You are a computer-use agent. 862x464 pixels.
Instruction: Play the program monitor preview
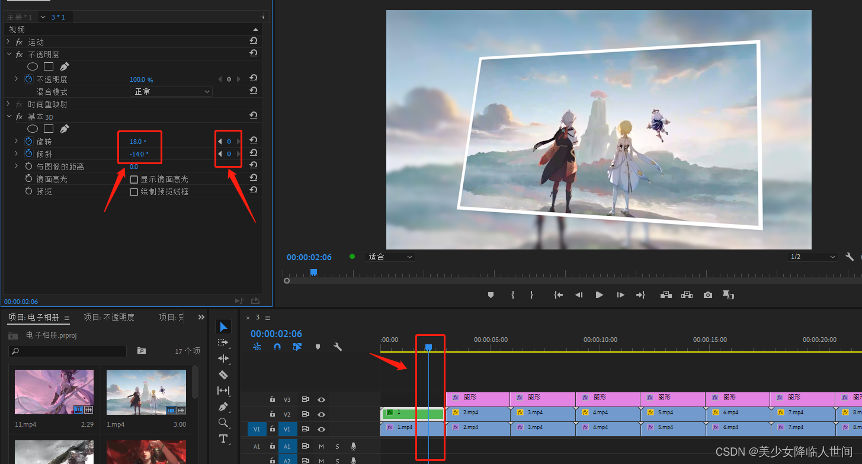(600, 295)
